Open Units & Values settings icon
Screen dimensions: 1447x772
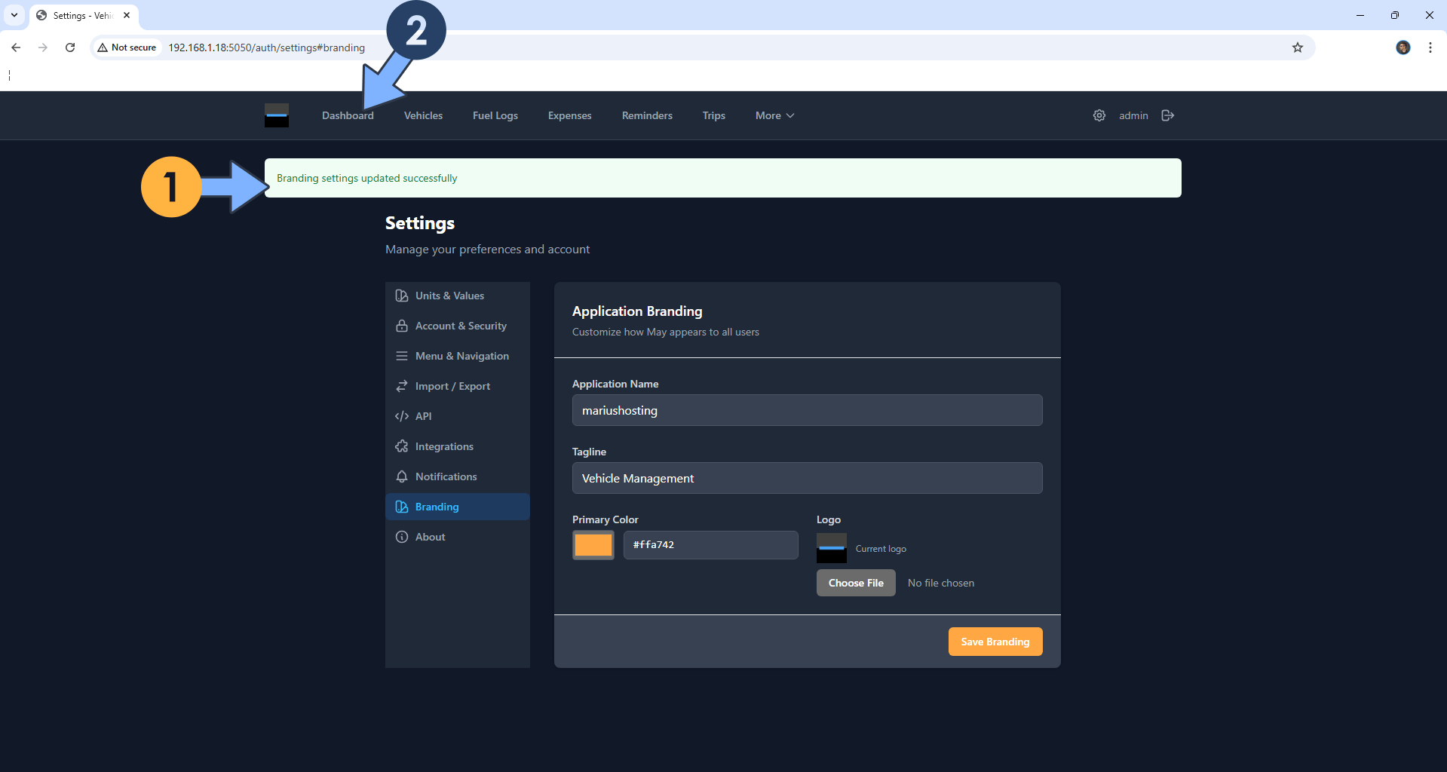[x=402, y=295]
